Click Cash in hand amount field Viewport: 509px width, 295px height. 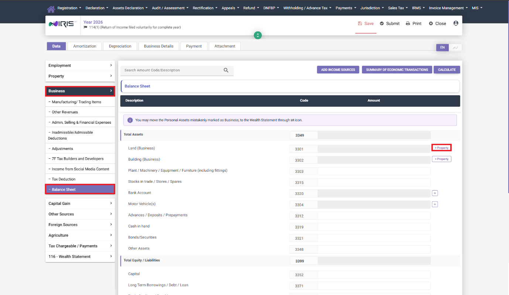pyautogui.click(x=374, y=227)
